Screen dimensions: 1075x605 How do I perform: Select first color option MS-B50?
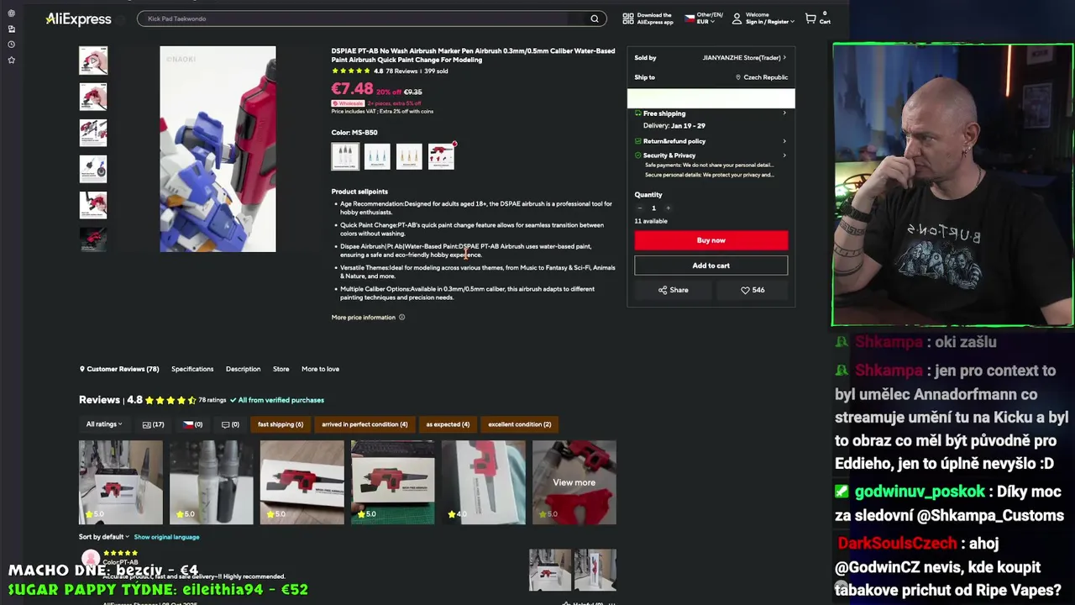pos(345,156)
